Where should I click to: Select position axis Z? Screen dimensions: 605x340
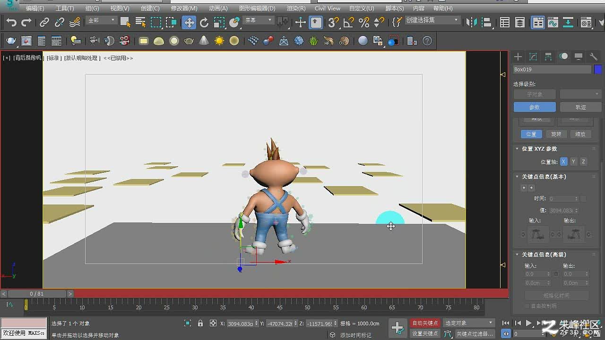[x=583, y=161]
